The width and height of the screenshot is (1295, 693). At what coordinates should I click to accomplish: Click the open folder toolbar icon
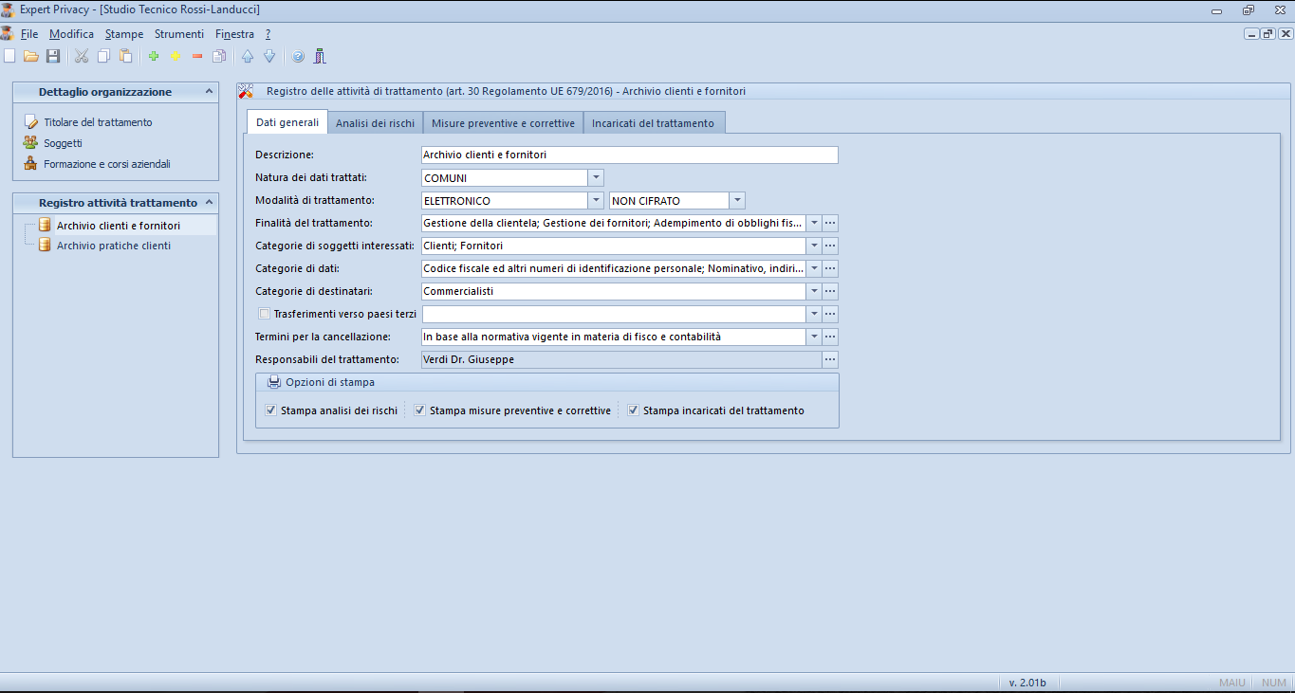[31, 57]
